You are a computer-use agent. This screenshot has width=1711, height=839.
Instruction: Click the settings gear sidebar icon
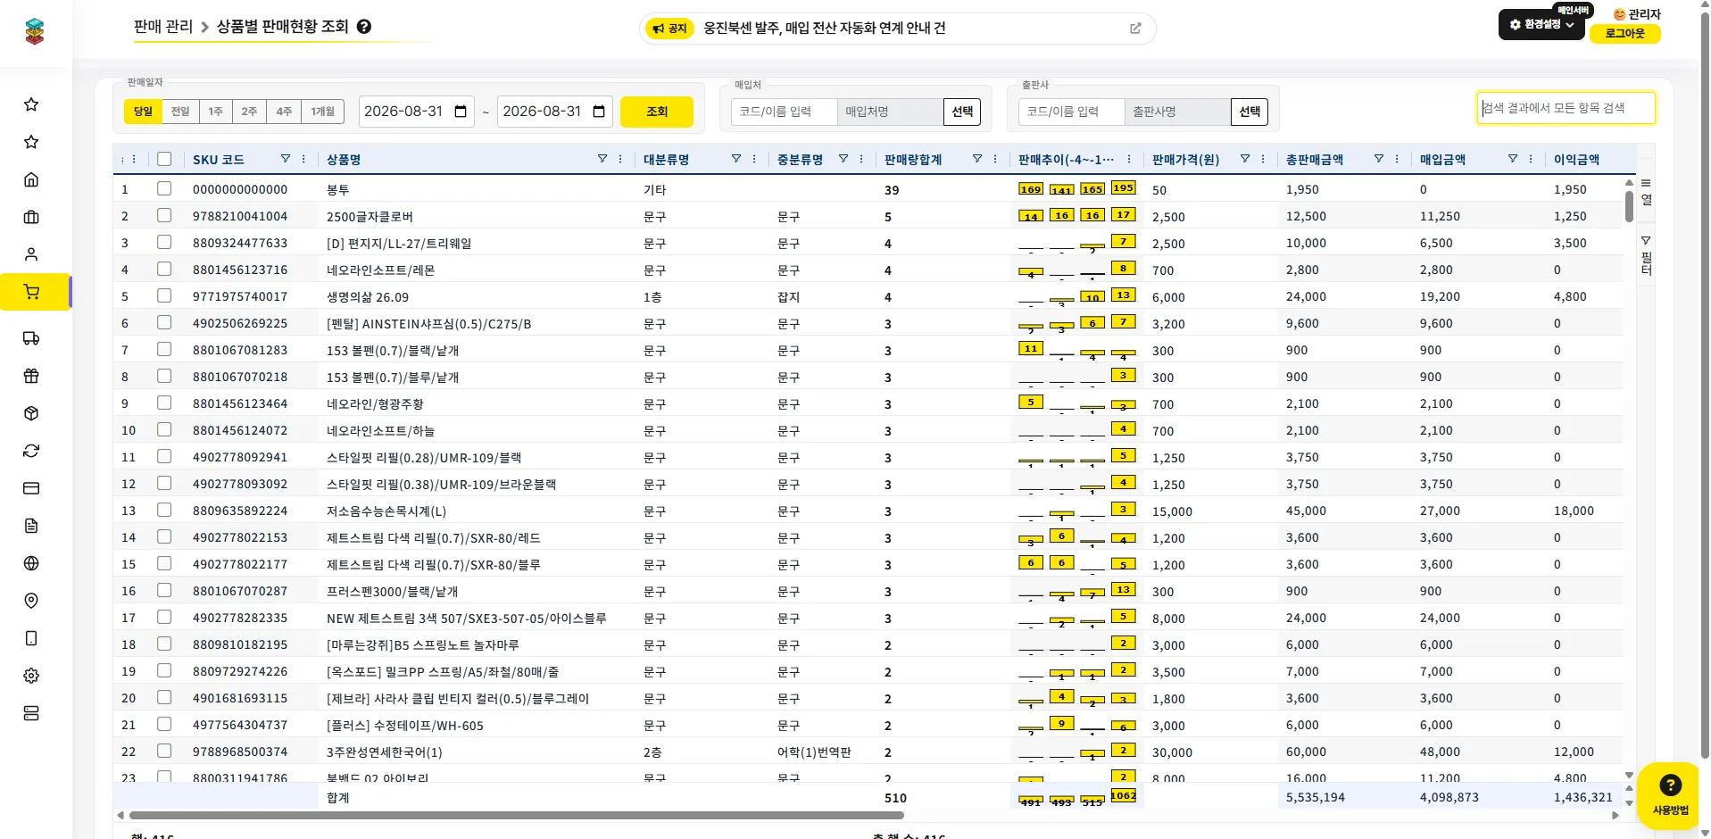click(x=31, y=676)
